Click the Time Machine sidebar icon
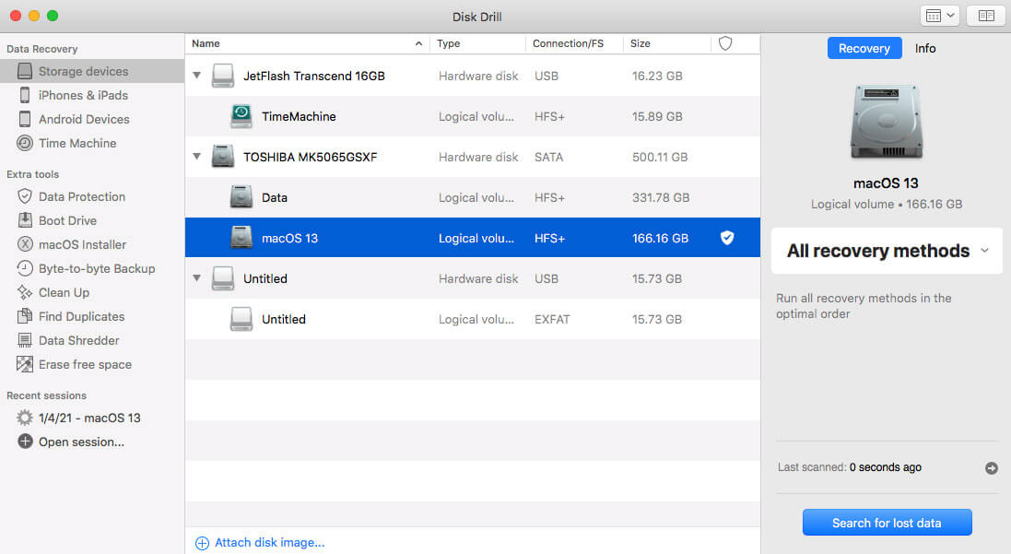 [x=25, y=143]
